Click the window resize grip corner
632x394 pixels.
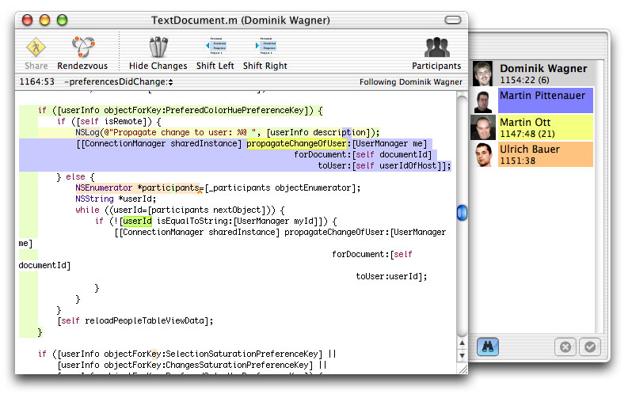pyautogui.click(x=463, y=369)
